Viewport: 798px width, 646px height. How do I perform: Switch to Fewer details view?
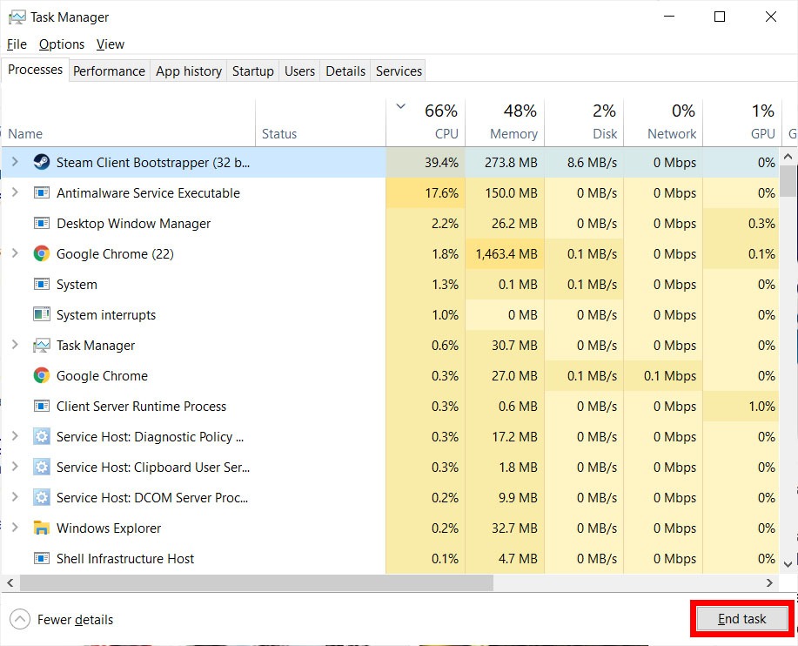(61, 619)
